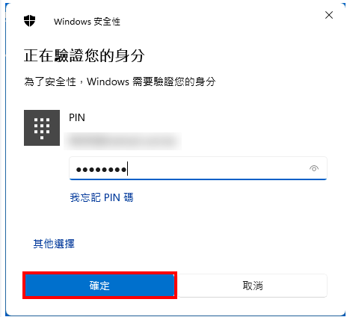Click the 為了安全性 description text

120,81
